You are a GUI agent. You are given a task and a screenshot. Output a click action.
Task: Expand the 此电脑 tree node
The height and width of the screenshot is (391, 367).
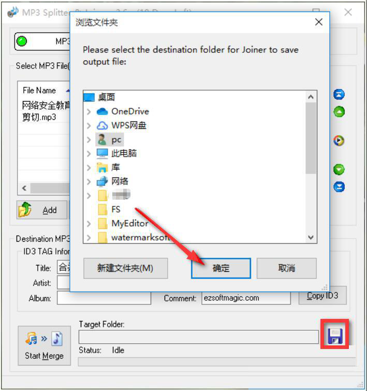pyautogui.click(x=89, y=153)
